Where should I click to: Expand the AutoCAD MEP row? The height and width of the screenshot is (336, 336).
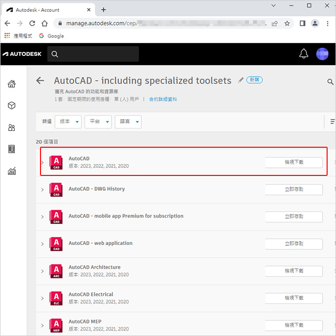tap(42, 326)
